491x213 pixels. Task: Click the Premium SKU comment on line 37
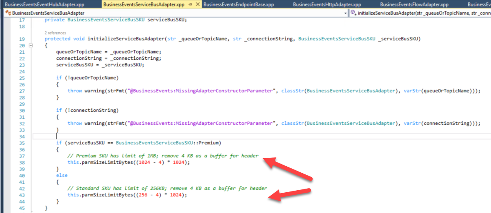pyautogui.click(x=163, y=156)
